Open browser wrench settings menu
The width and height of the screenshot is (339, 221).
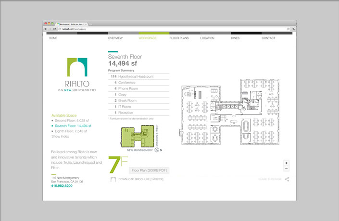293,29
